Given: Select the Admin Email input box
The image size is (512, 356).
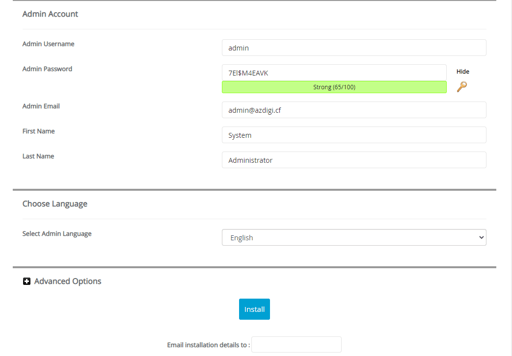Looking at the screenshot, I should click(353, 110).
